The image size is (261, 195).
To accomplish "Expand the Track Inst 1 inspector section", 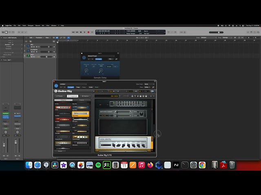I will coord(2,60).
